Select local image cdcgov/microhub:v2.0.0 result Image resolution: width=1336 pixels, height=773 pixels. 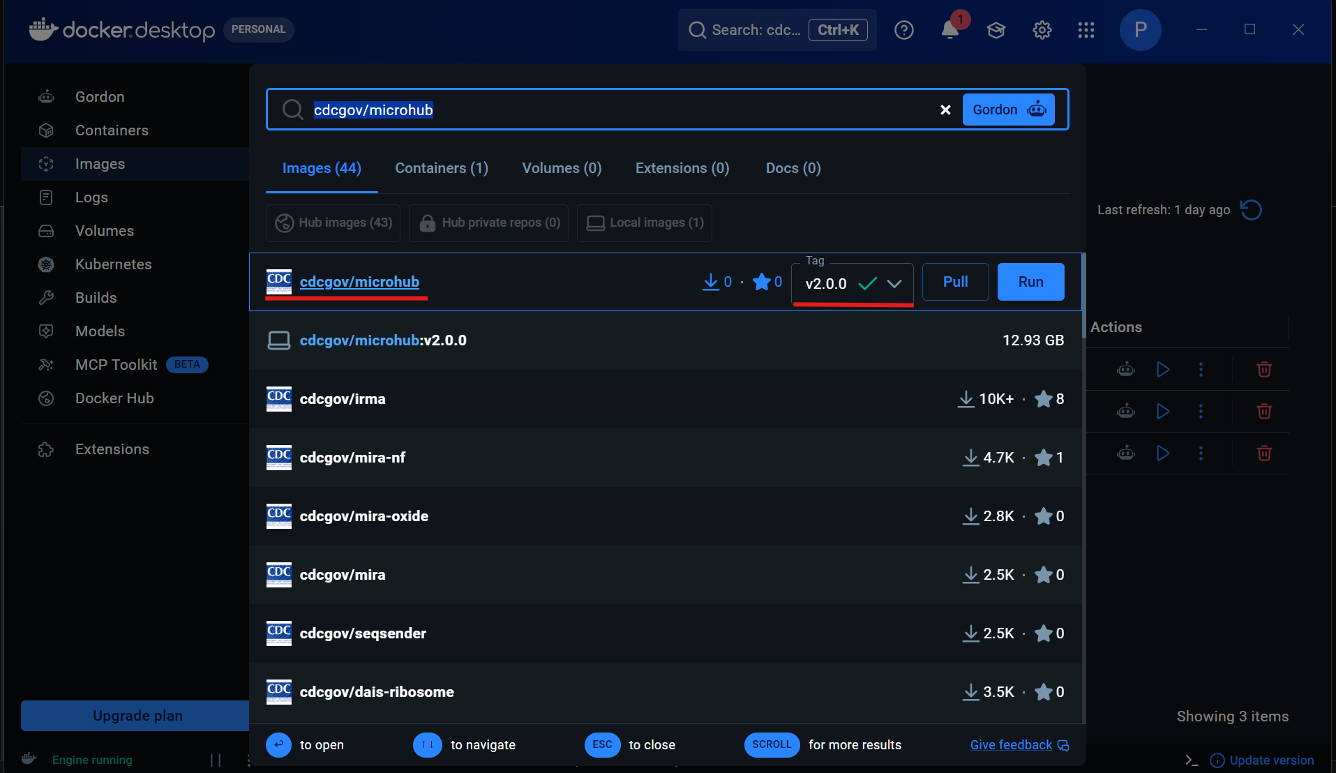(666, 340)
